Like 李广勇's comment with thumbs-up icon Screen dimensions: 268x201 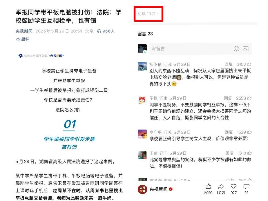click(x=249, y=132)
